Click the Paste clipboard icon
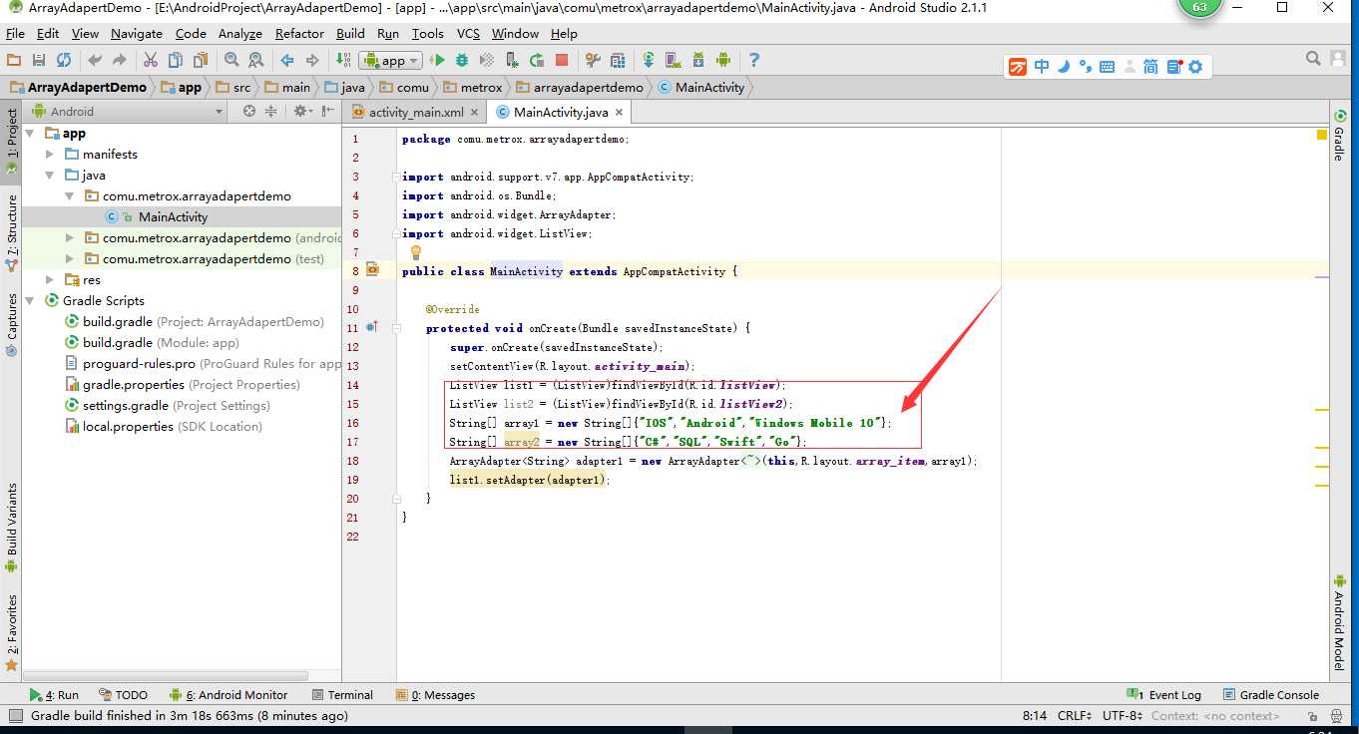 point(201,60)
